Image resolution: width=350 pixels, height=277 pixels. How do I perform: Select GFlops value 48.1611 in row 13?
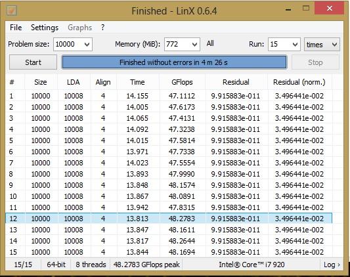coord(182,230)
